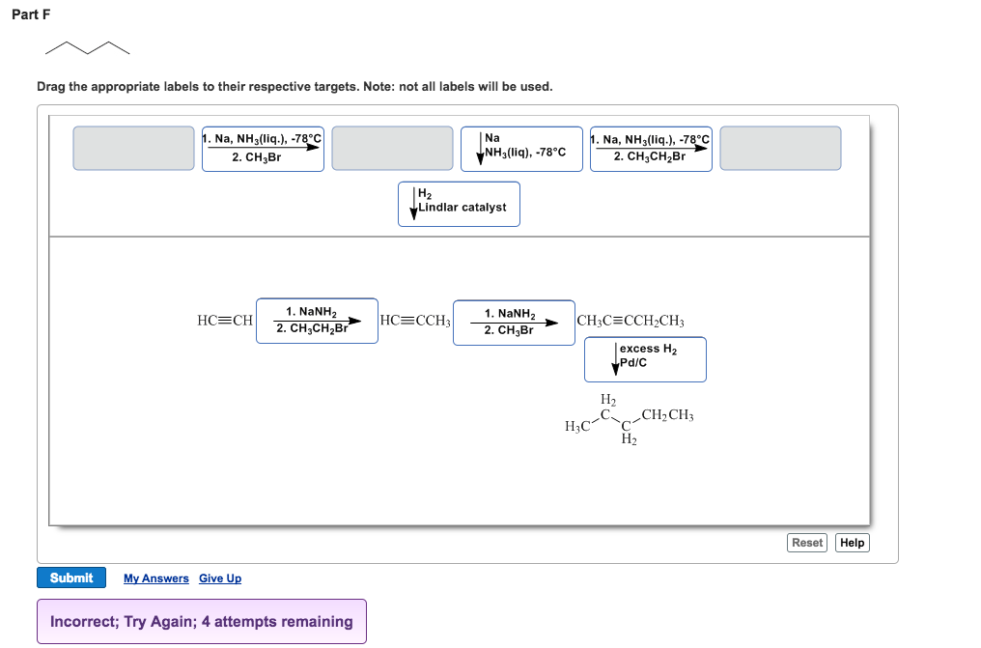Click the middle empty gray drop target

click(x=391, y=148)
